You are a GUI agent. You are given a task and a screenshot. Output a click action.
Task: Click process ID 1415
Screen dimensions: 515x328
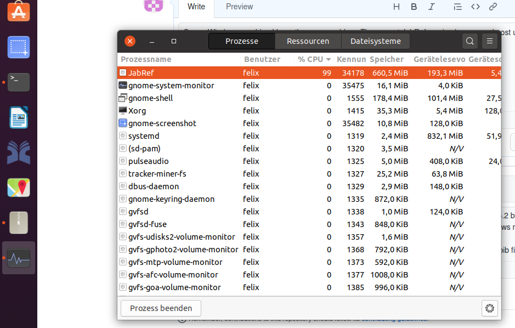355,111
